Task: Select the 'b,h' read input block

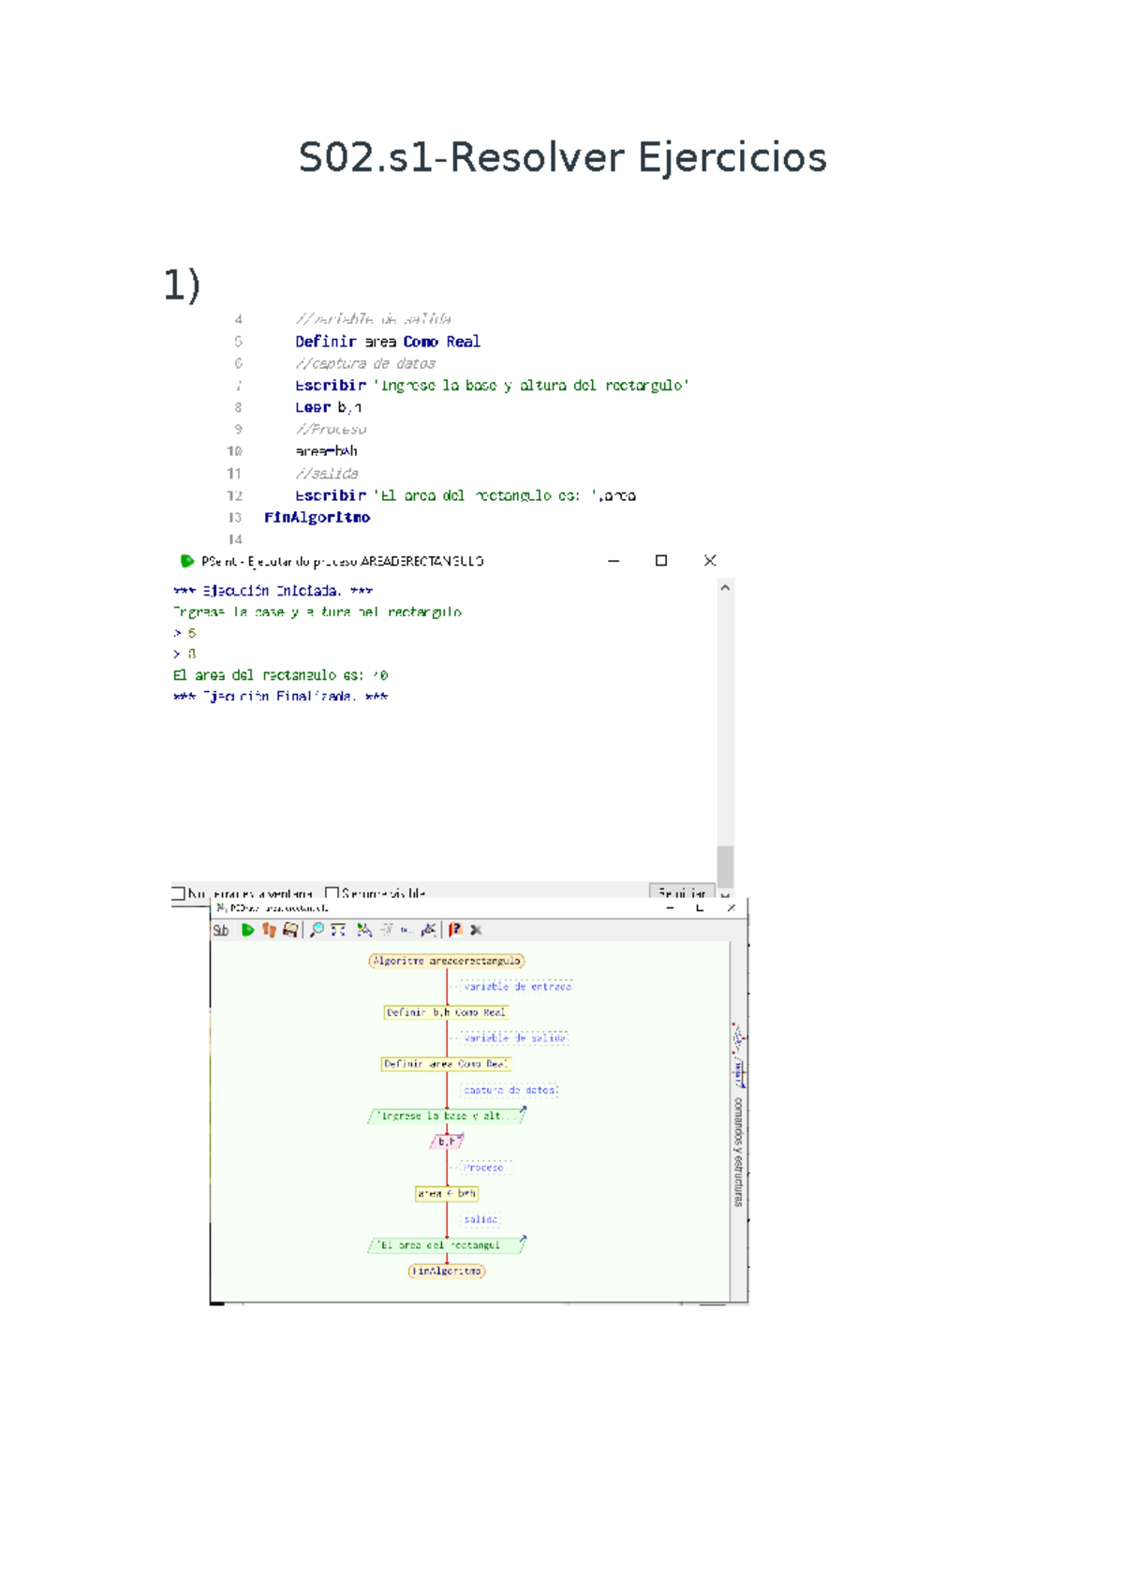Action: pos(447,1141)
